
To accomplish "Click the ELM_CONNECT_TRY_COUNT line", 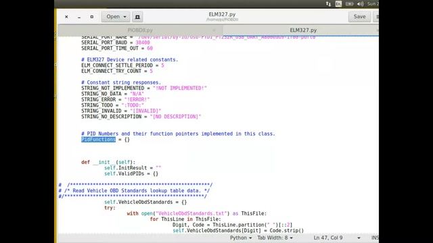I will [x=117, y=71].
